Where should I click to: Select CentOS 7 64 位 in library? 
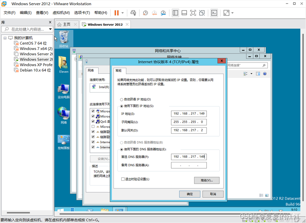[x=33, y=43]
